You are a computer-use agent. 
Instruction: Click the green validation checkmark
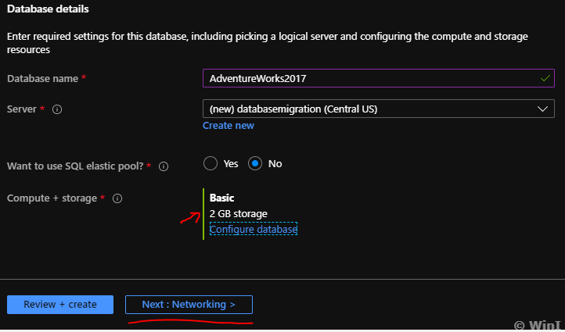coord(545,78)
